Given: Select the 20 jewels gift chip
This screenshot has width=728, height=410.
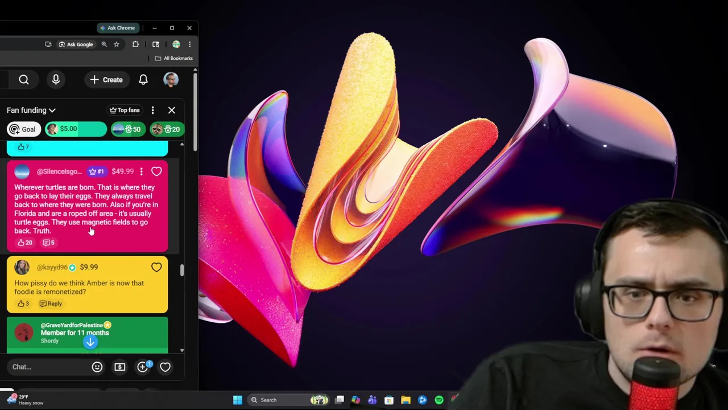Looking at the screenshot, I should (x=167, y=129).
